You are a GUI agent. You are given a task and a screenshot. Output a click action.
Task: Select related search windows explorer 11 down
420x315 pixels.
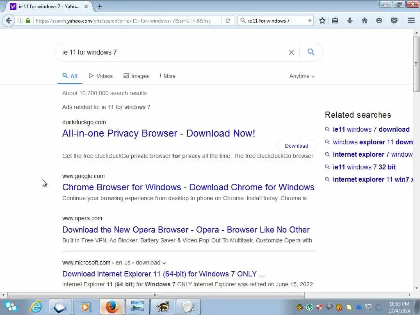pos(372,142)
